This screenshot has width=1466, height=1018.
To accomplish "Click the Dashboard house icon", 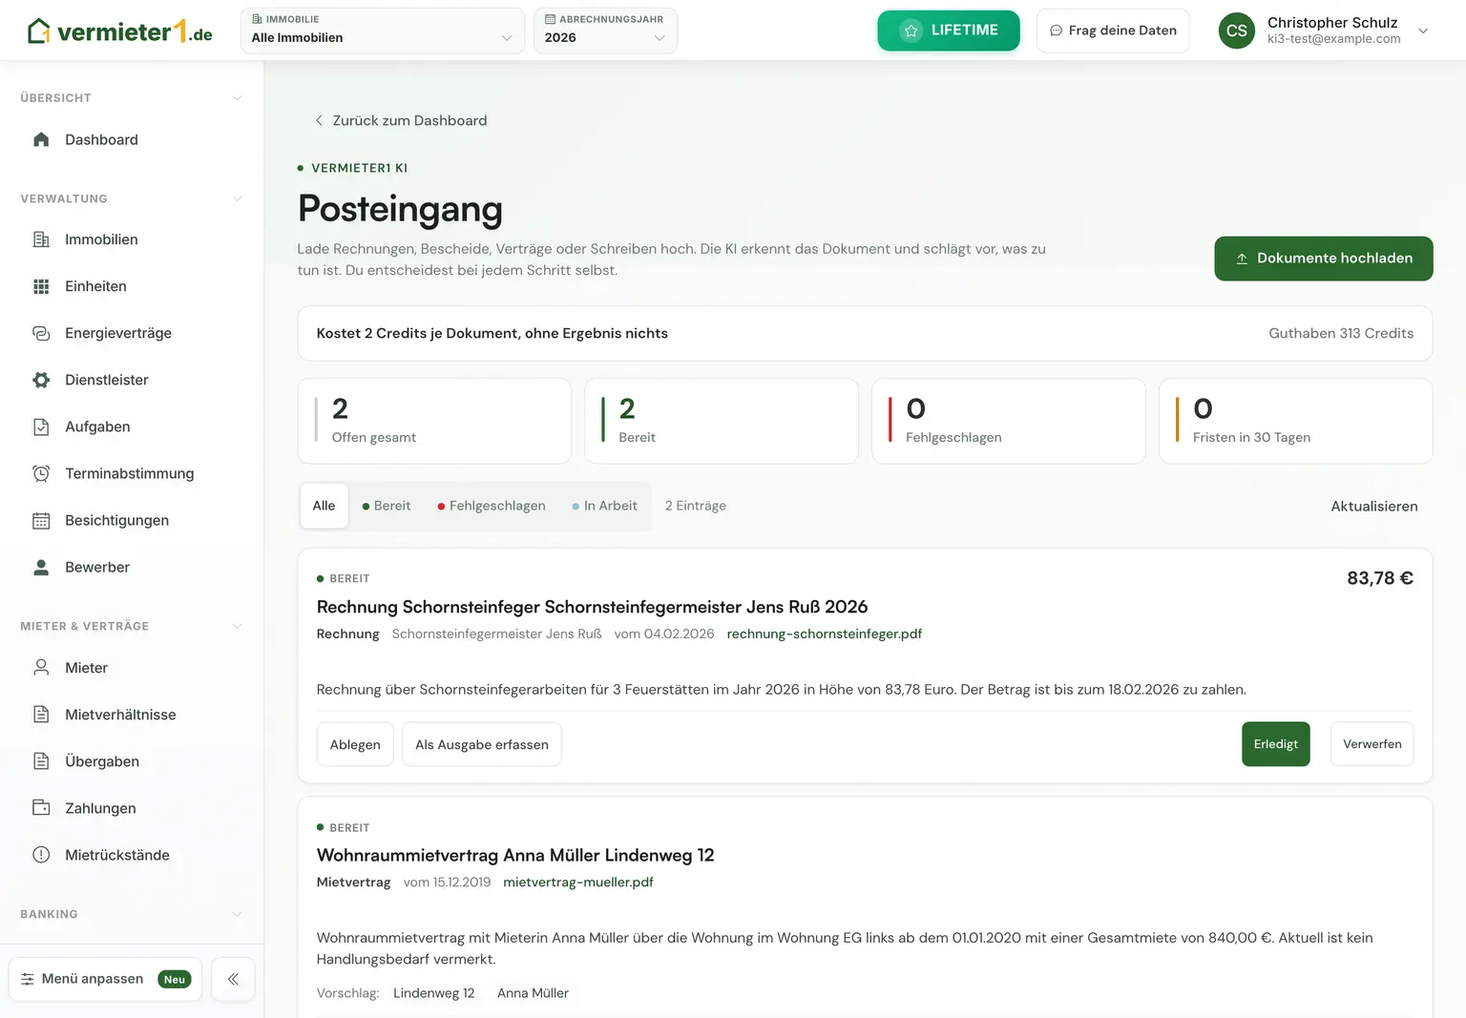I will pyautogui.click(x=41, y=139).
